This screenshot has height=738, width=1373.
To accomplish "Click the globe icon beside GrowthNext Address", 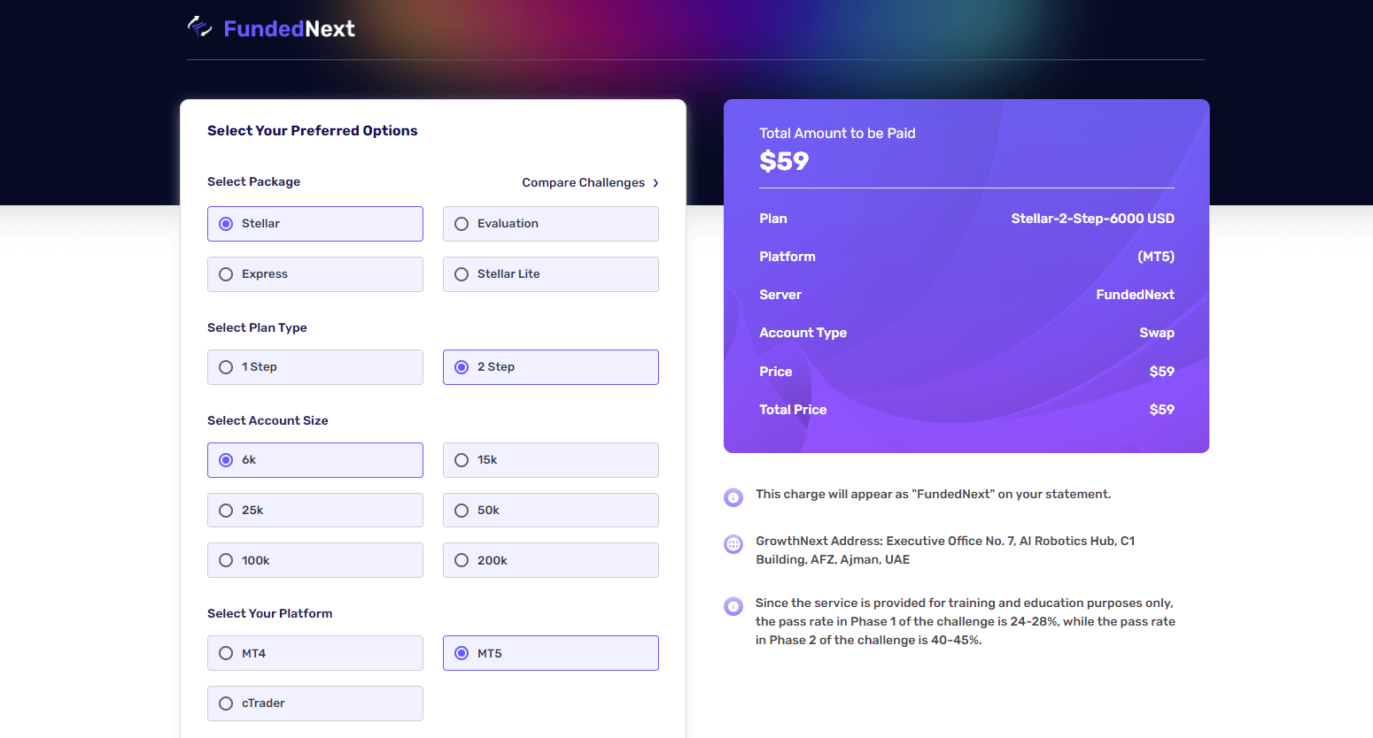I will coord(733,544).
